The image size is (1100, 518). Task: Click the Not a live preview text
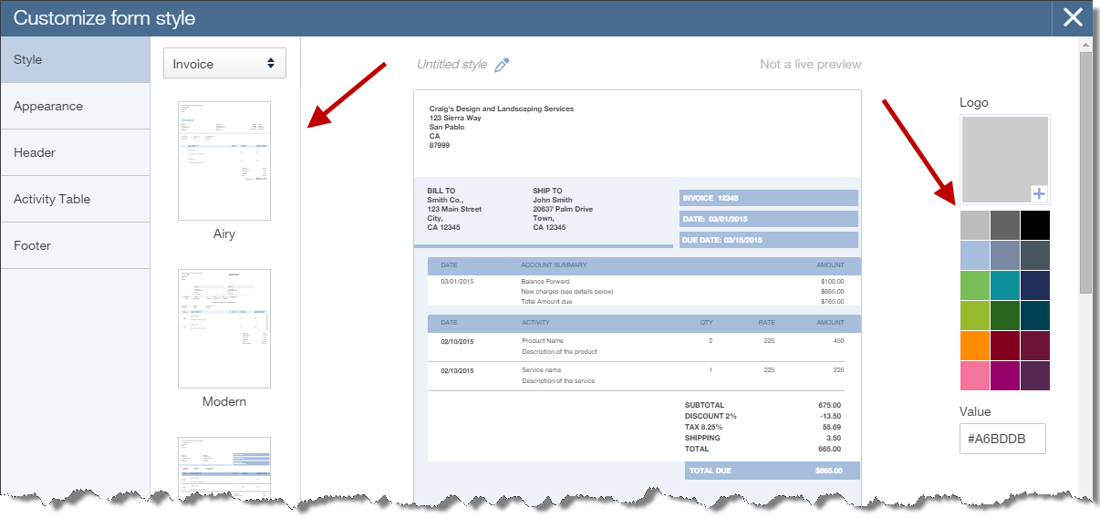pos(811,65)
